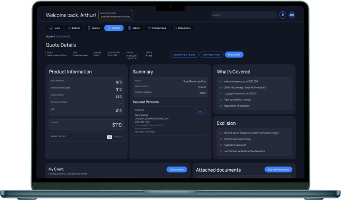Open the Documents tab
Viewport: 341px width, 200px height.
point(182,28)
